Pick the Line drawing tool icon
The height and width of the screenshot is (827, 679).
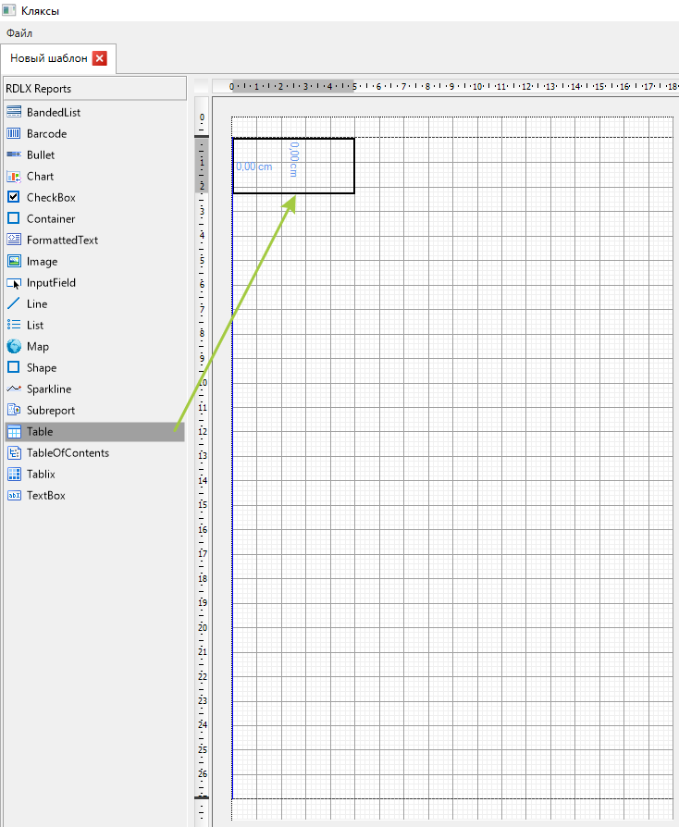point(14,303)
